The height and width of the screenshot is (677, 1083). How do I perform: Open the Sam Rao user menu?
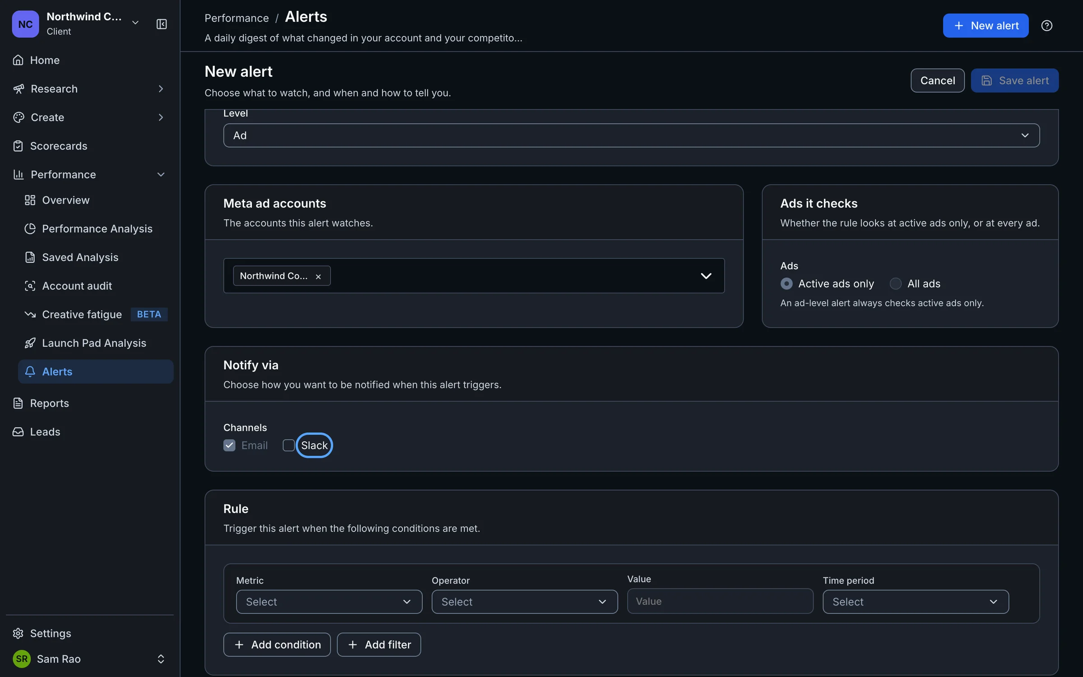89,658
